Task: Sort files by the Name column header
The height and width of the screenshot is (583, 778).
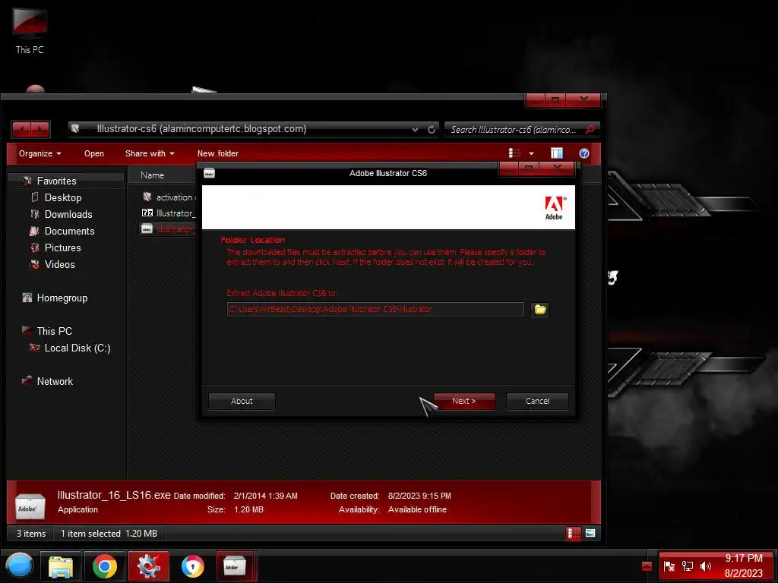Action: (152, 175)
